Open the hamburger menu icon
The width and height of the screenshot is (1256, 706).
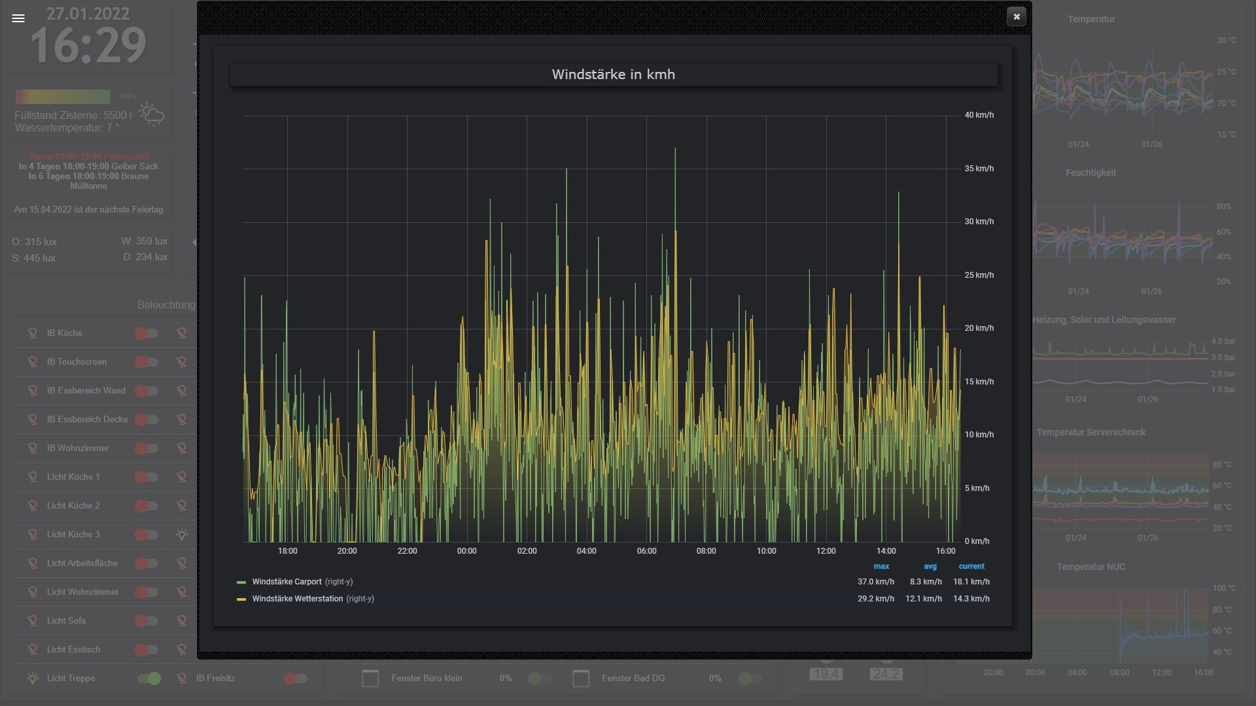[18, 18]
